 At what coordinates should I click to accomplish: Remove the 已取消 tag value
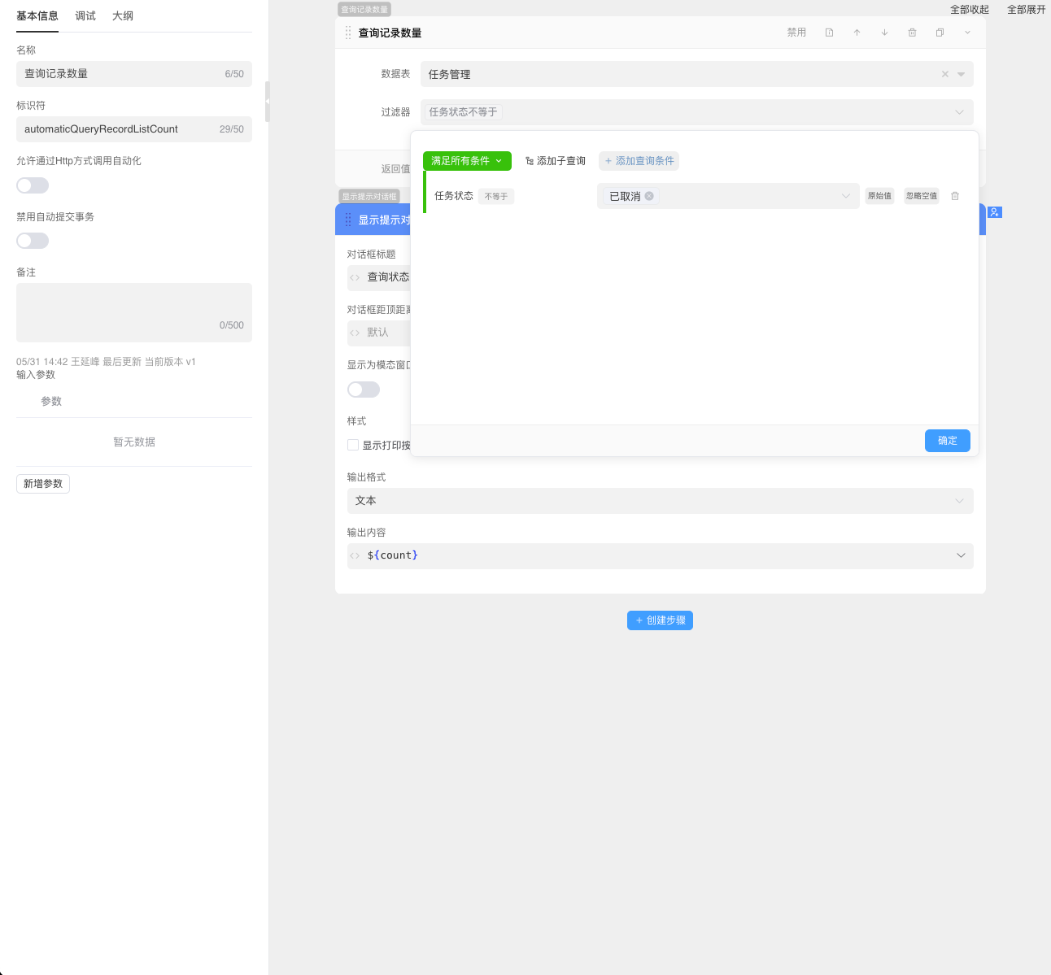tap(649, 196)
